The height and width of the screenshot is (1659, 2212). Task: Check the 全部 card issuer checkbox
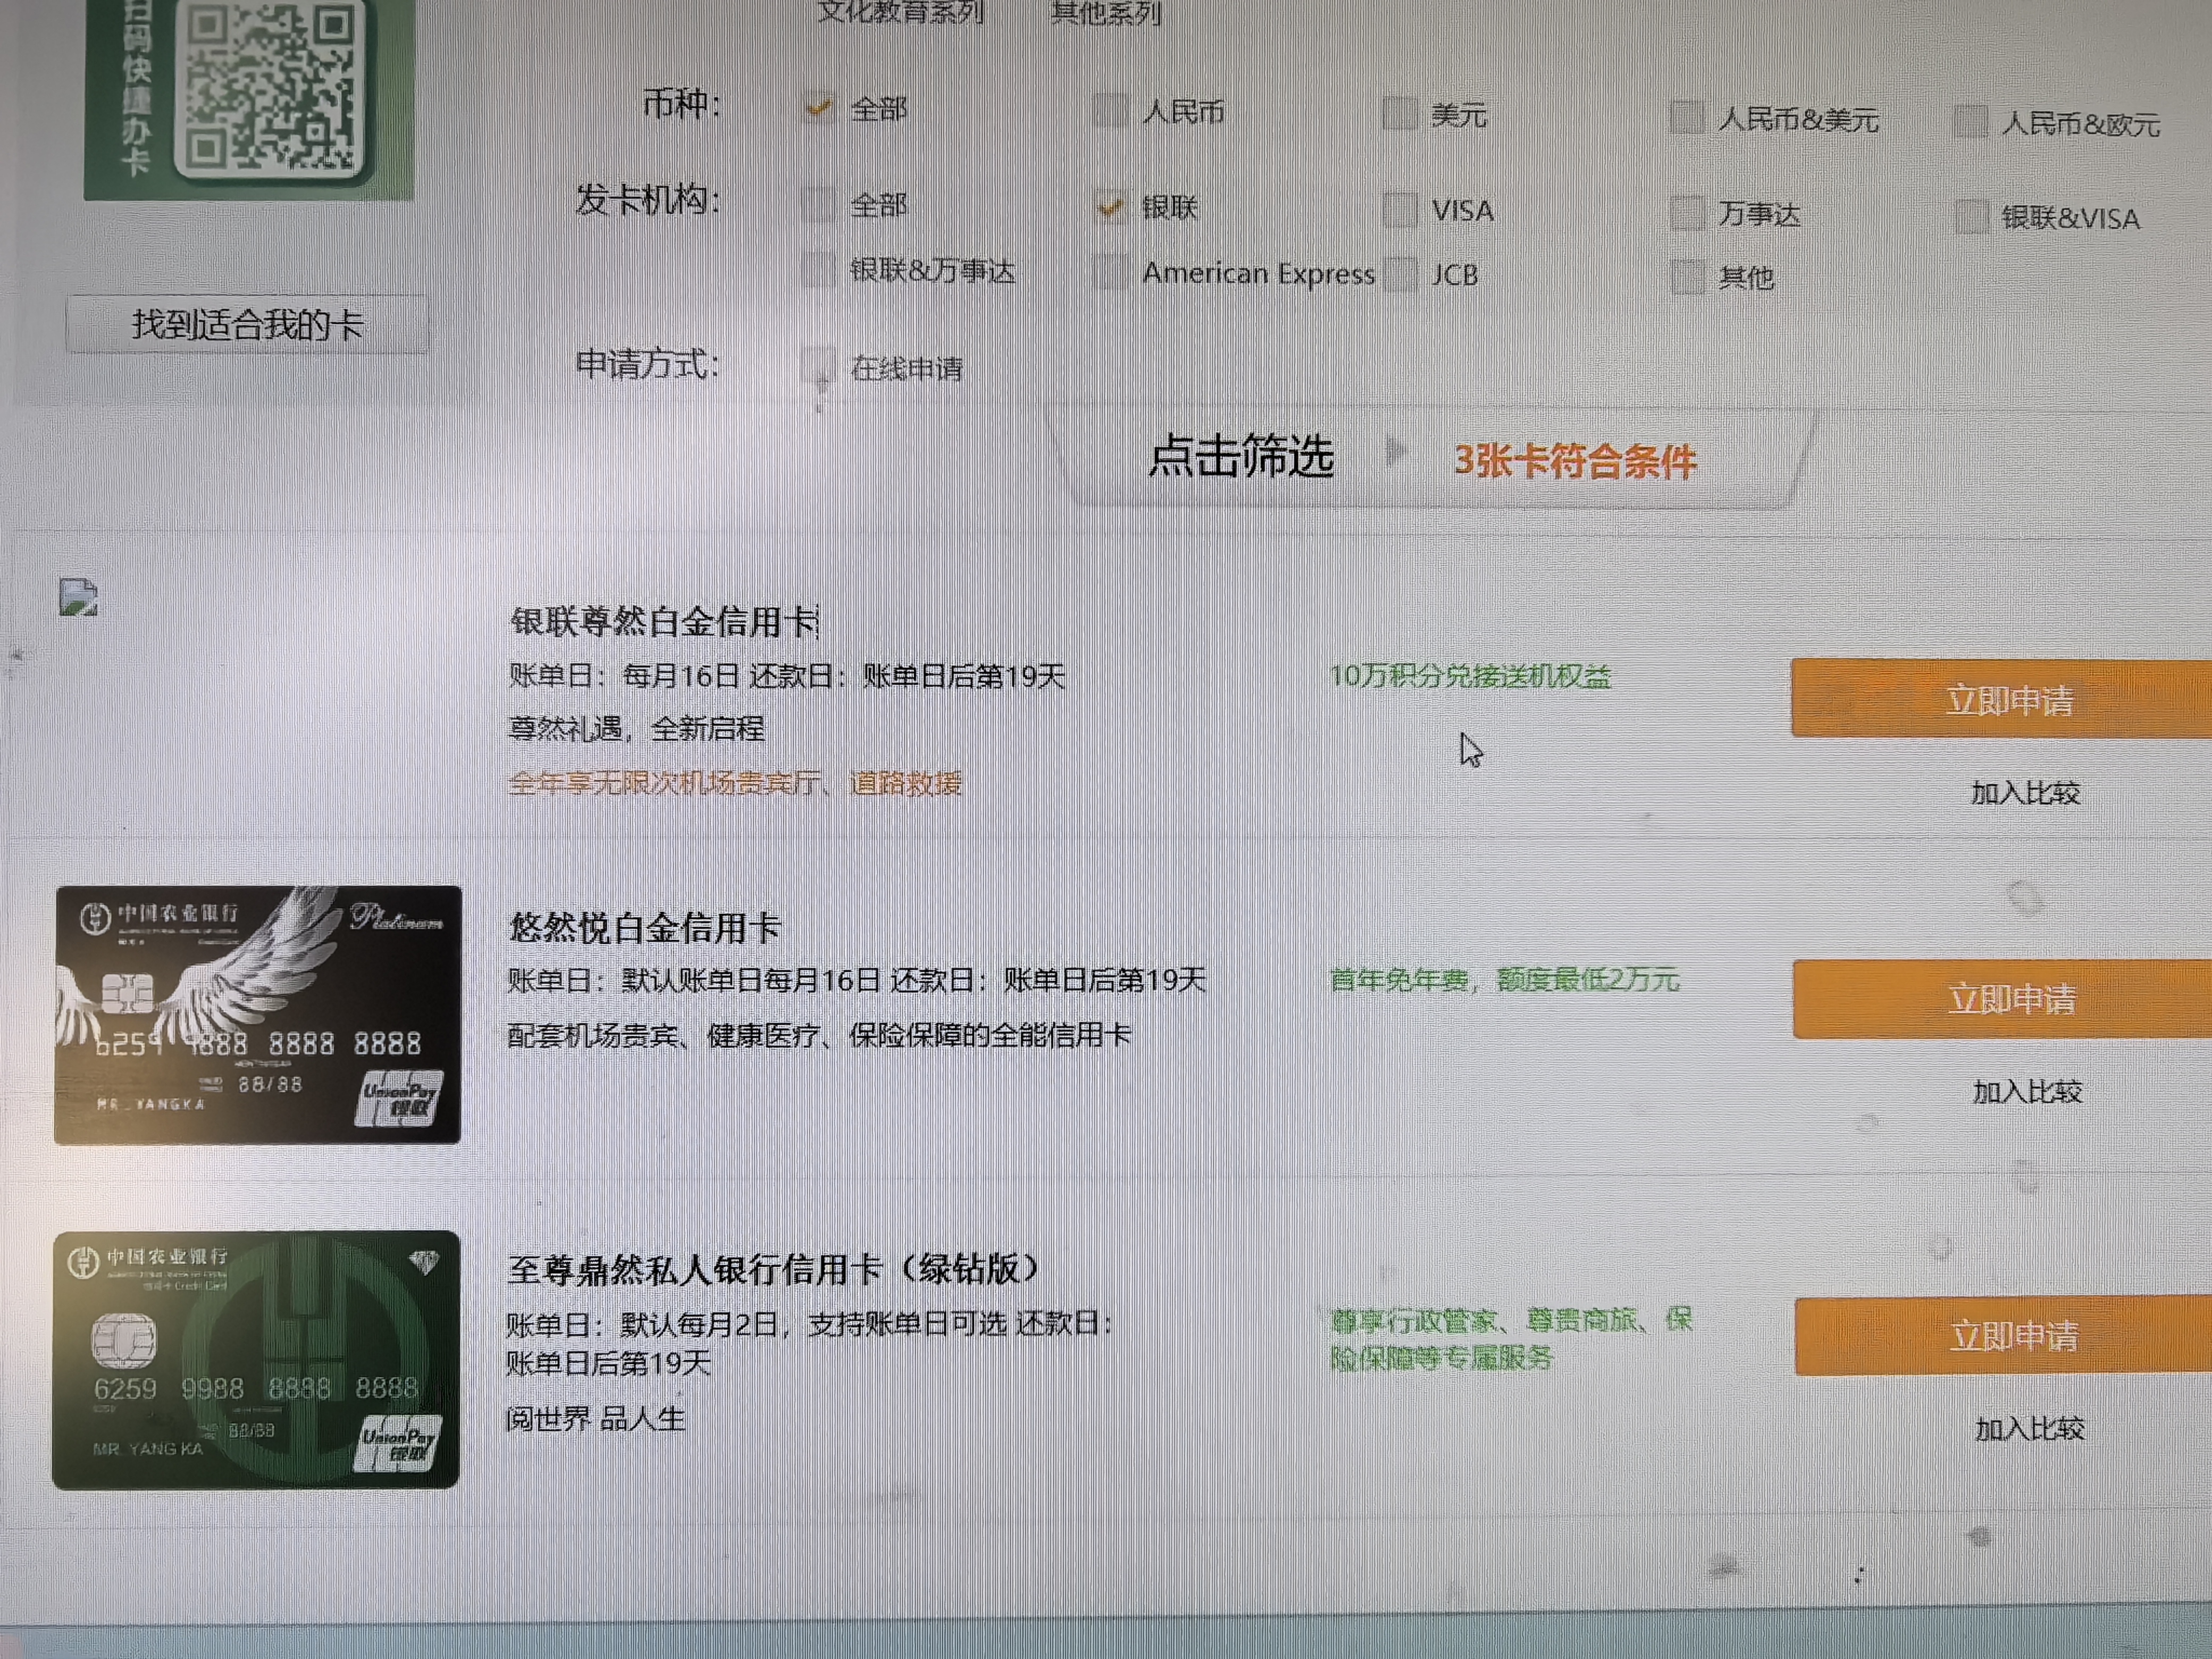click(x=819, y=204)
